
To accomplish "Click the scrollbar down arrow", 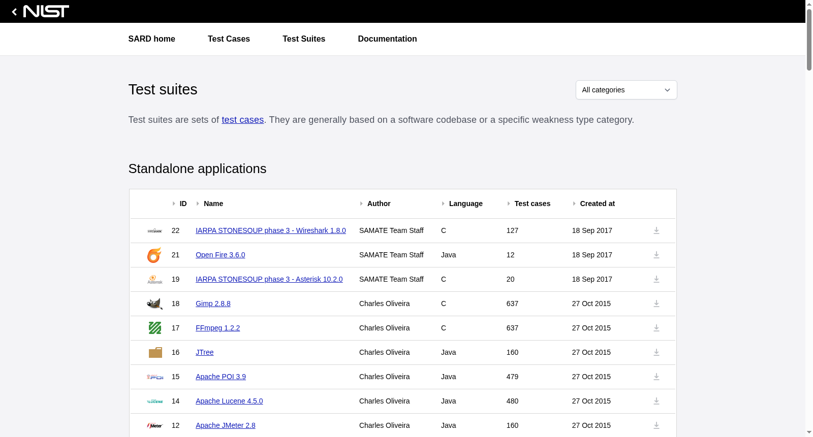I will (x=809, y=432).
